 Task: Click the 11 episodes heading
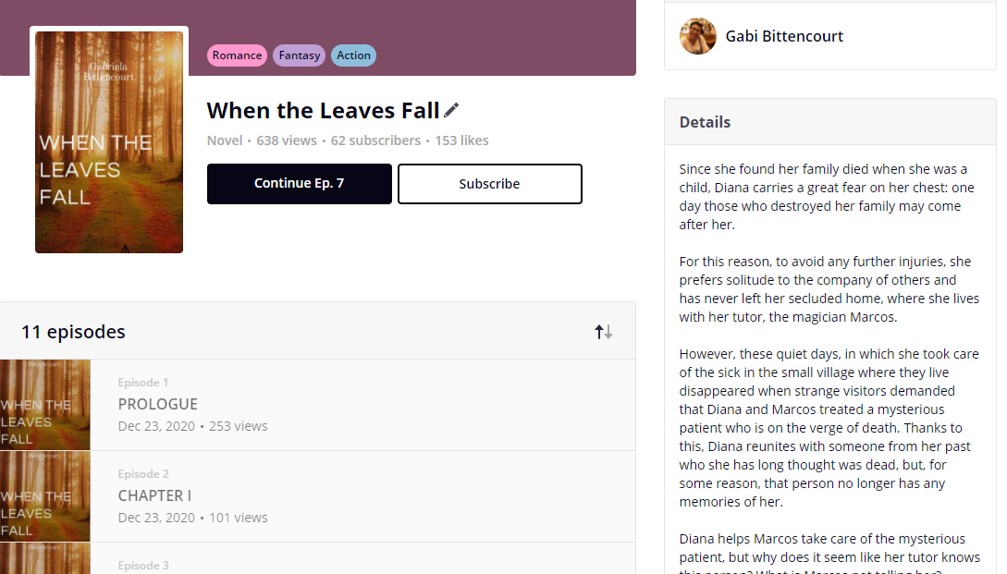73,332
